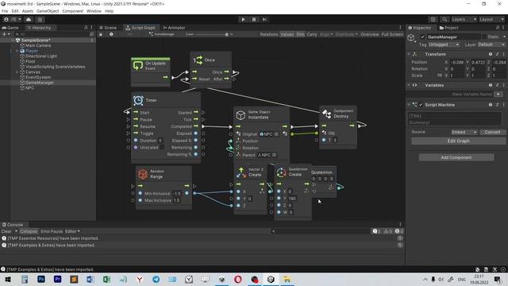Click the Add Component button
The image size is (508, 286).
pyautogui.click(x=456, y=157)
